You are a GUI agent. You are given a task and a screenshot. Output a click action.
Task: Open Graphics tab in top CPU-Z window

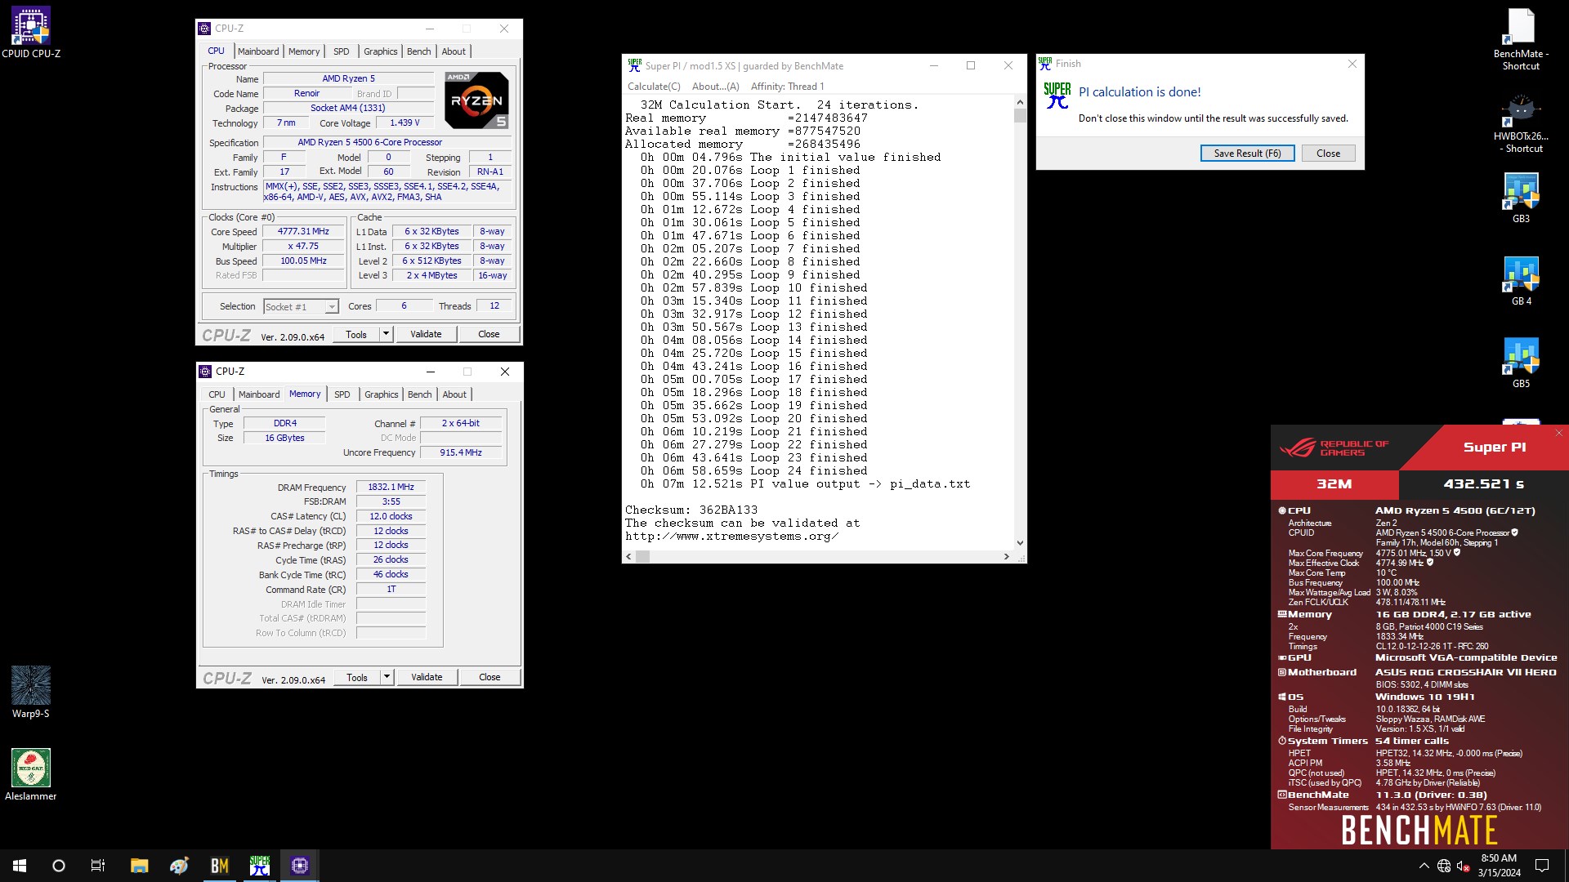click(x=381, y=51)
